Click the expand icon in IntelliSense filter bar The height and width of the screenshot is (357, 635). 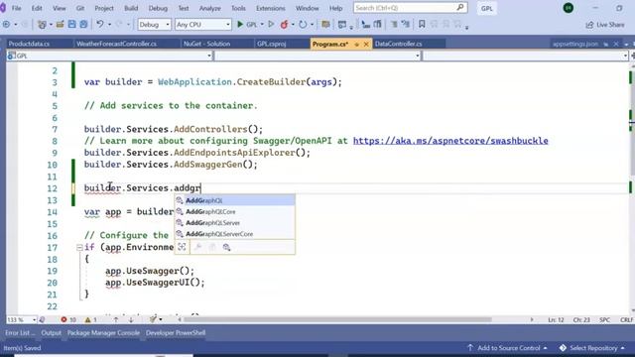tap(182, 247)
